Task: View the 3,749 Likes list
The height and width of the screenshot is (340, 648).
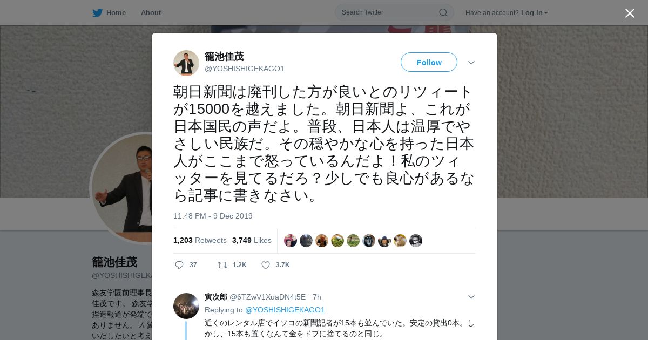Action: [x=252, y=240]
